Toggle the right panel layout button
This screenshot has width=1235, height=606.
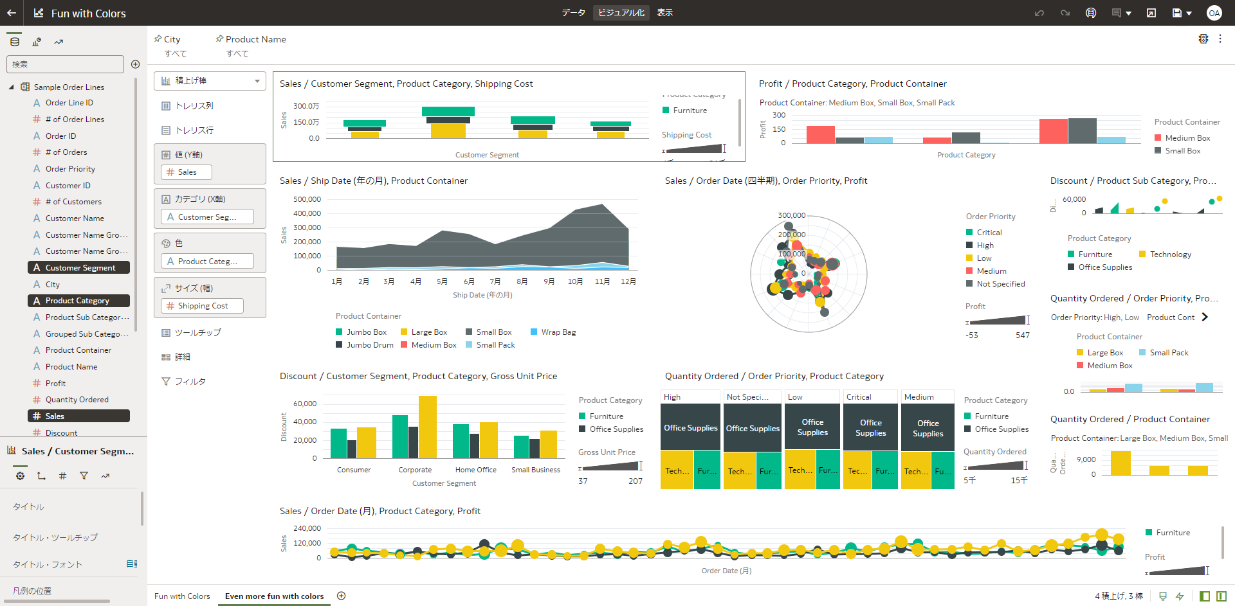pos(1221,596)
